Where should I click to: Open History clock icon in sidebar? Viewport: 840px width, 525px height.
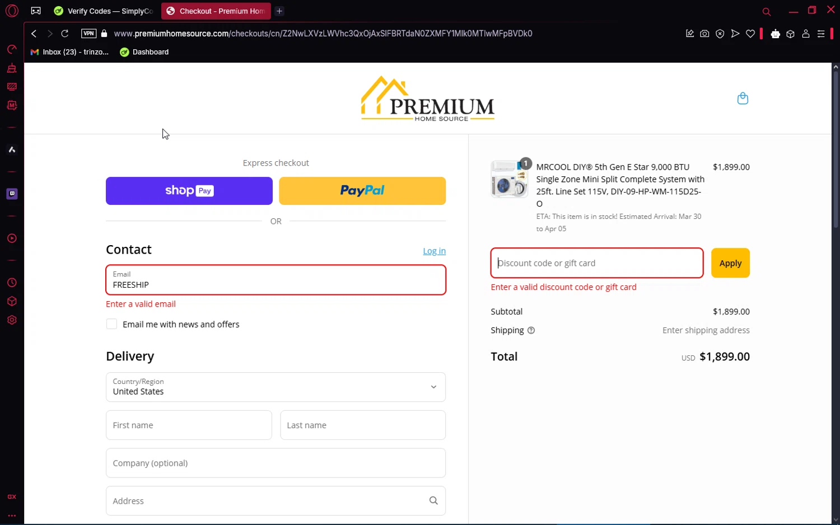(12, 283)
